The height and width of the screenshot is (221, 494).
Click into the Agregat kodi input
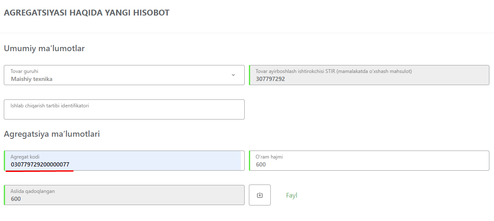click(124, 161)
